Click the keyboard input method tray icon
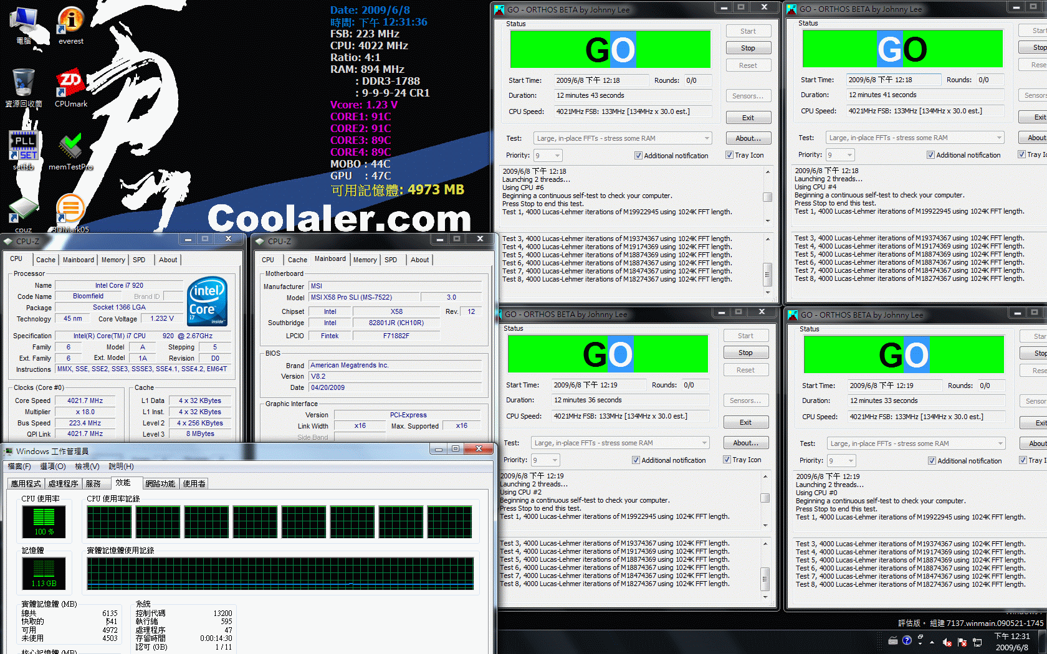 click(x=893, y=640)
